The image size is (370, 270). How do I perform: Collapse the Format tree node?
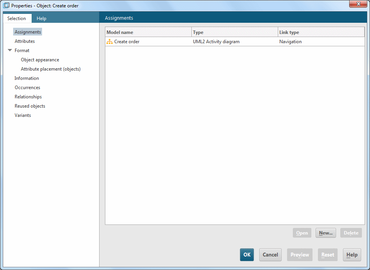pos(10,50)
